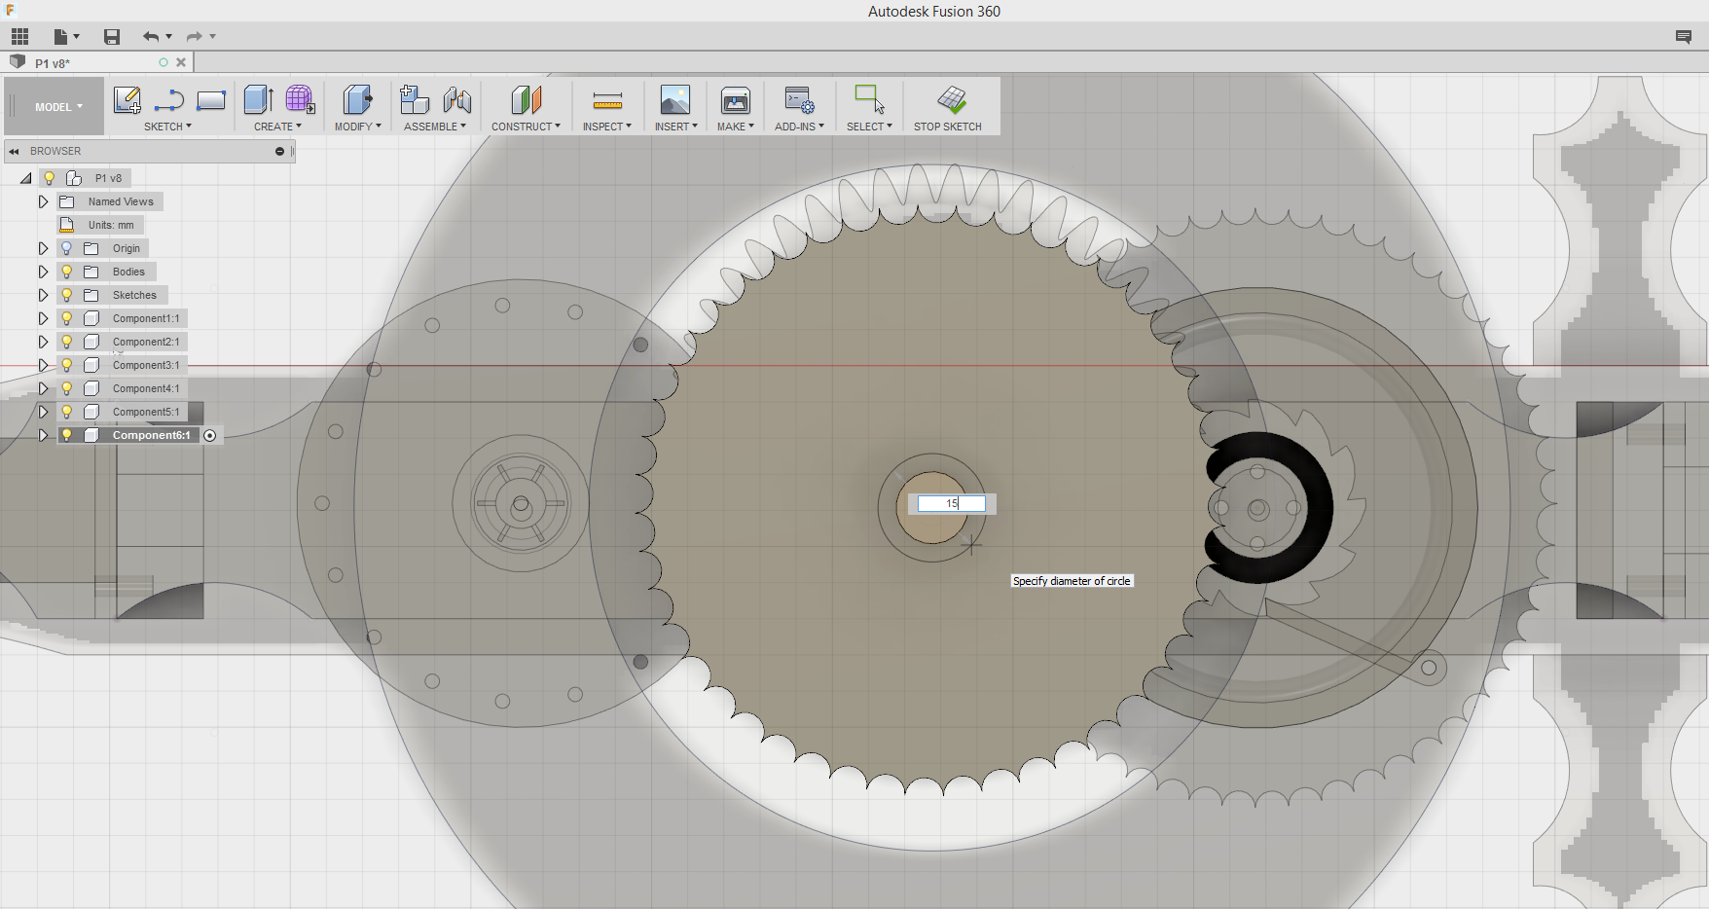This screenshot has width=1709, height=909.
Task: Toggle visibility of Sketches folder
Action: (66, 295)
